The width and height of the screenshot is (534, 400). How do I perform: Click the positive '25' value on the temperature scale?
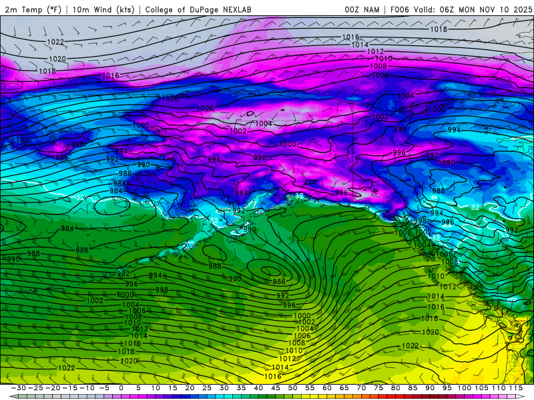(207, 388)
